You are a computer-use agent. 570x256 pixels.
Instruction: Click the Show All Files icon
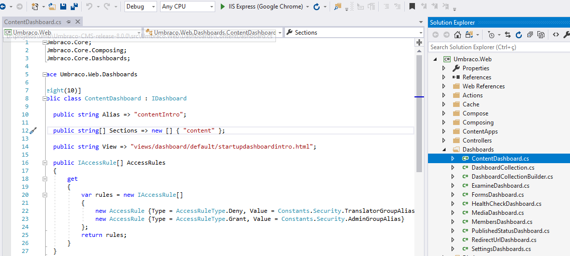click(x=541, y=35)
